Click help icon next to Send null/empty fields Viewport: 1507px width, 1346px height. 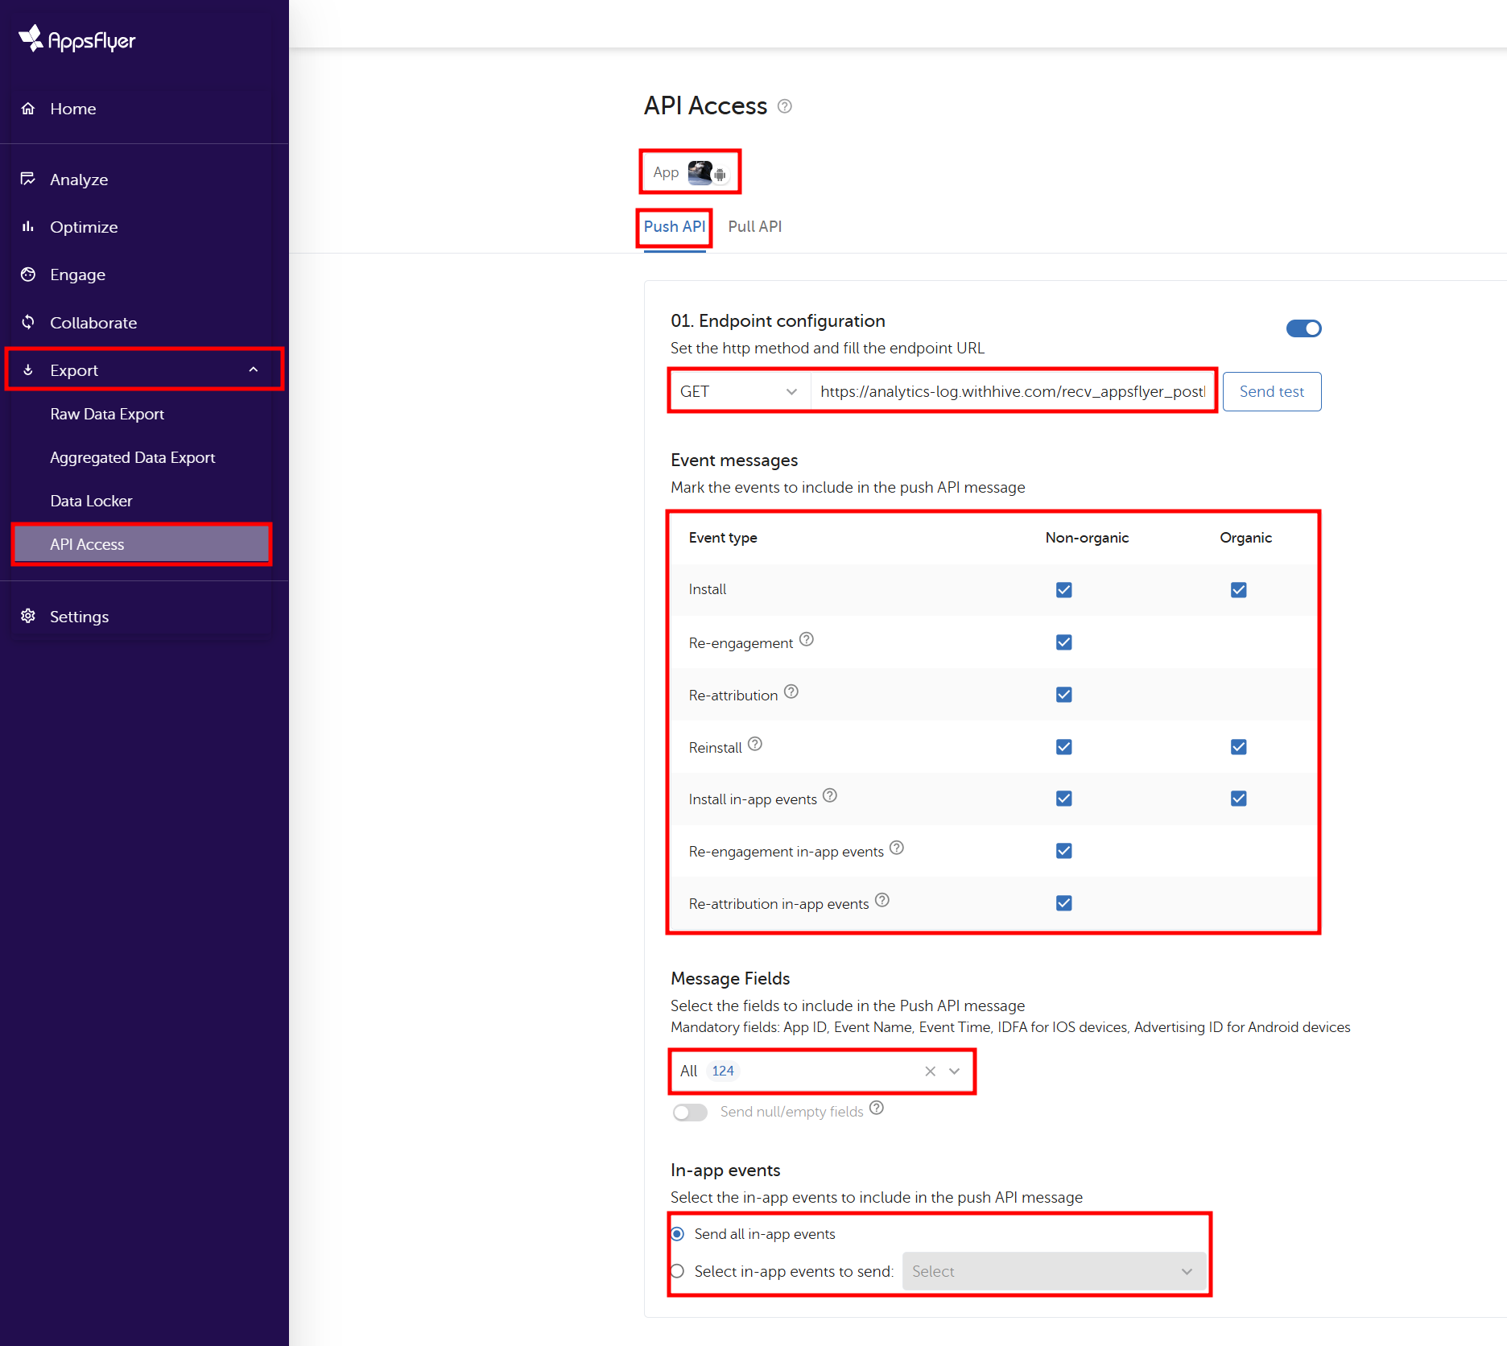877,1108
